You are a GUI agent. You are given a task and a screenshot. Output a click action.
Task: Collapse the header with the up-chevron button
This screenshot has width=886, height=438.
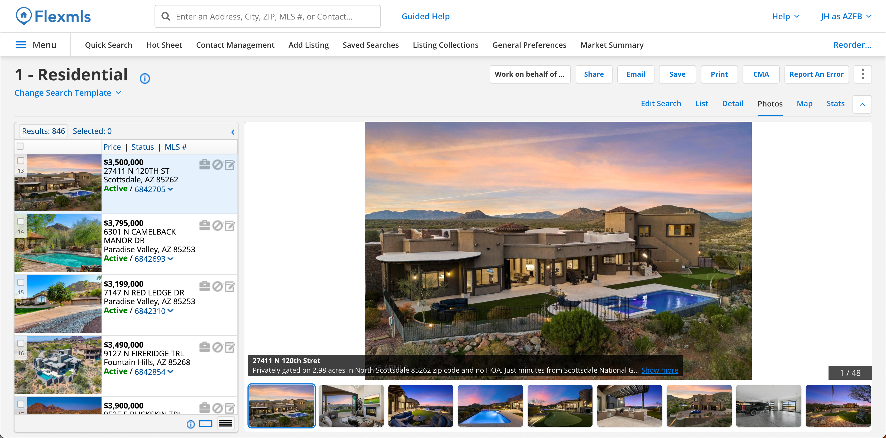pos(862,104)
